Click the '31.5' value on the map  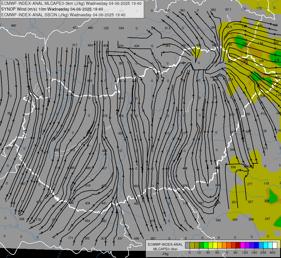[x=168, y=28]
